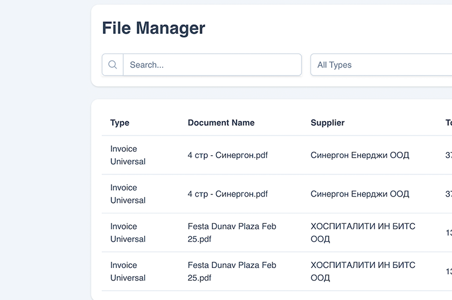Select third row's ХОСПИТАЛИТИ ИН БИТС ООД supplier
Image resolution: width=452 pixels, height=300 pixels.
pyautogui.click(x=363, y=233)
